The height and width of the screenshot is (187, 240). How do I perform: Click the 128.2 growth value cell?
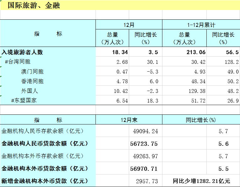(230, 62)
